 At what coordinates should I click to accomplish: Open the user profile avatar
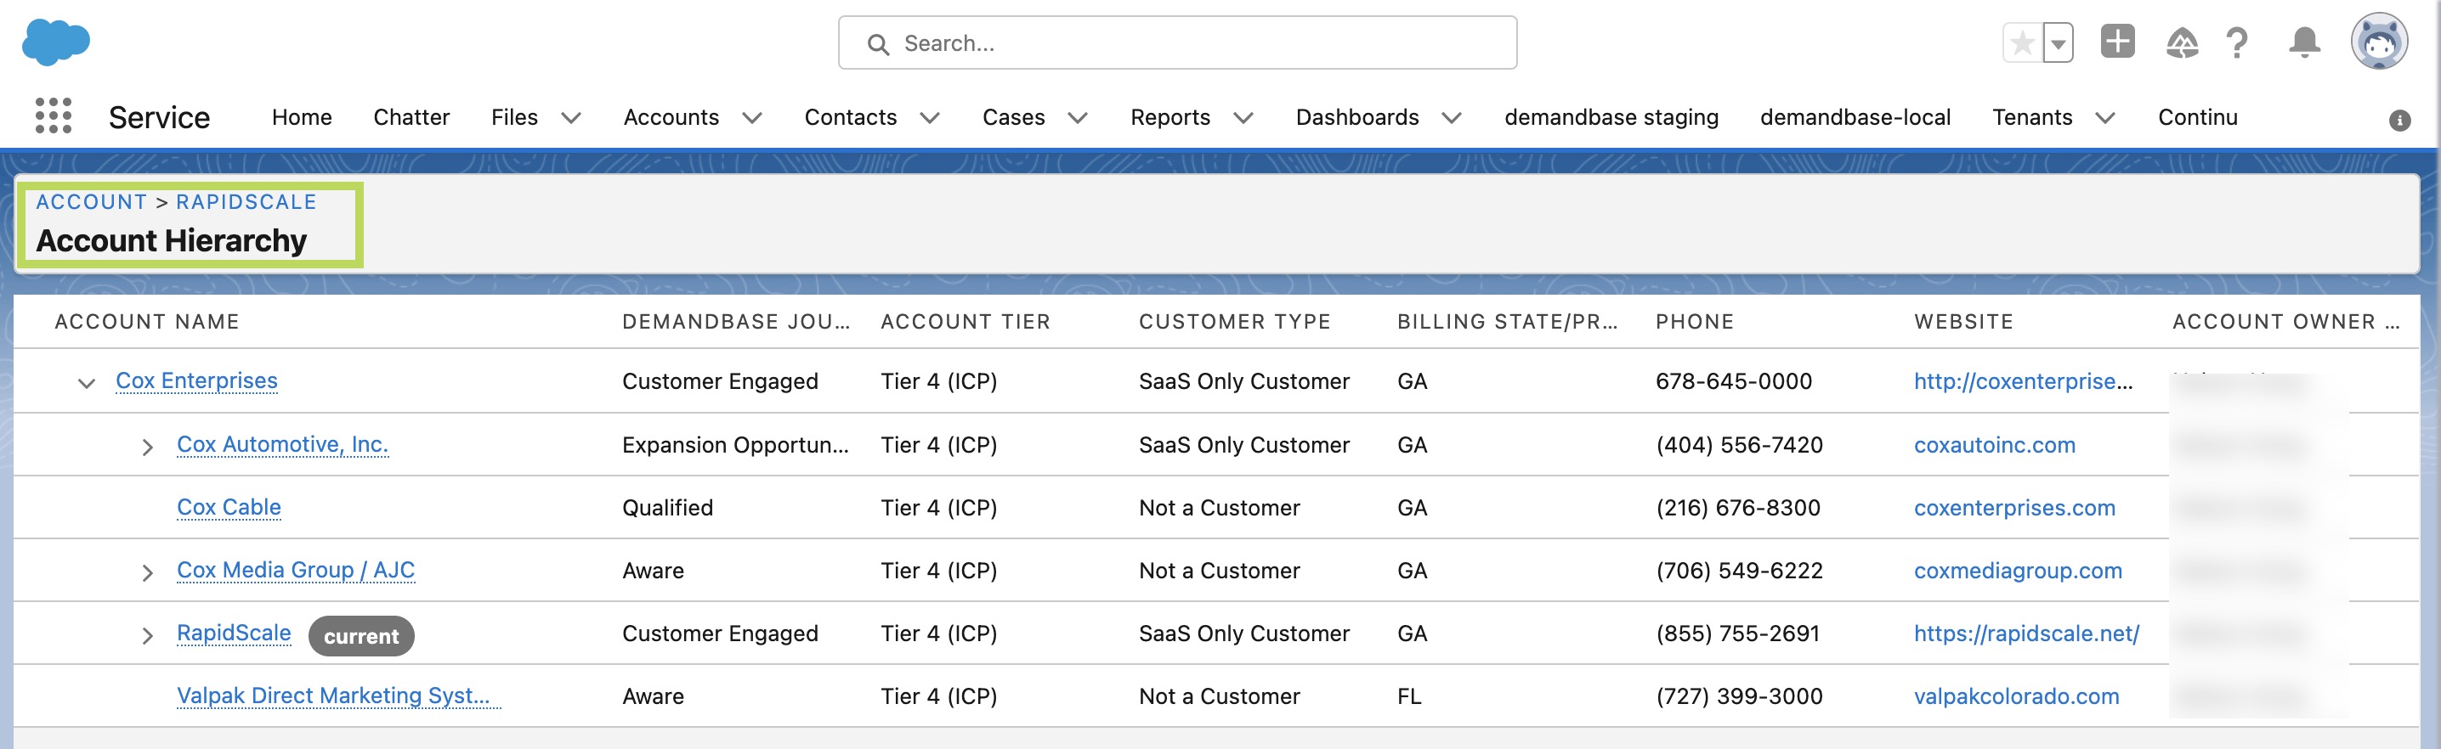2377,42
